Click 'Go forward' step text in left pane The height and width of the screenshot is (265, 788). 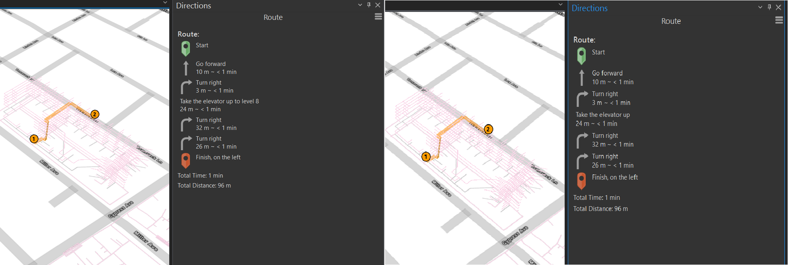click(211, 64)
